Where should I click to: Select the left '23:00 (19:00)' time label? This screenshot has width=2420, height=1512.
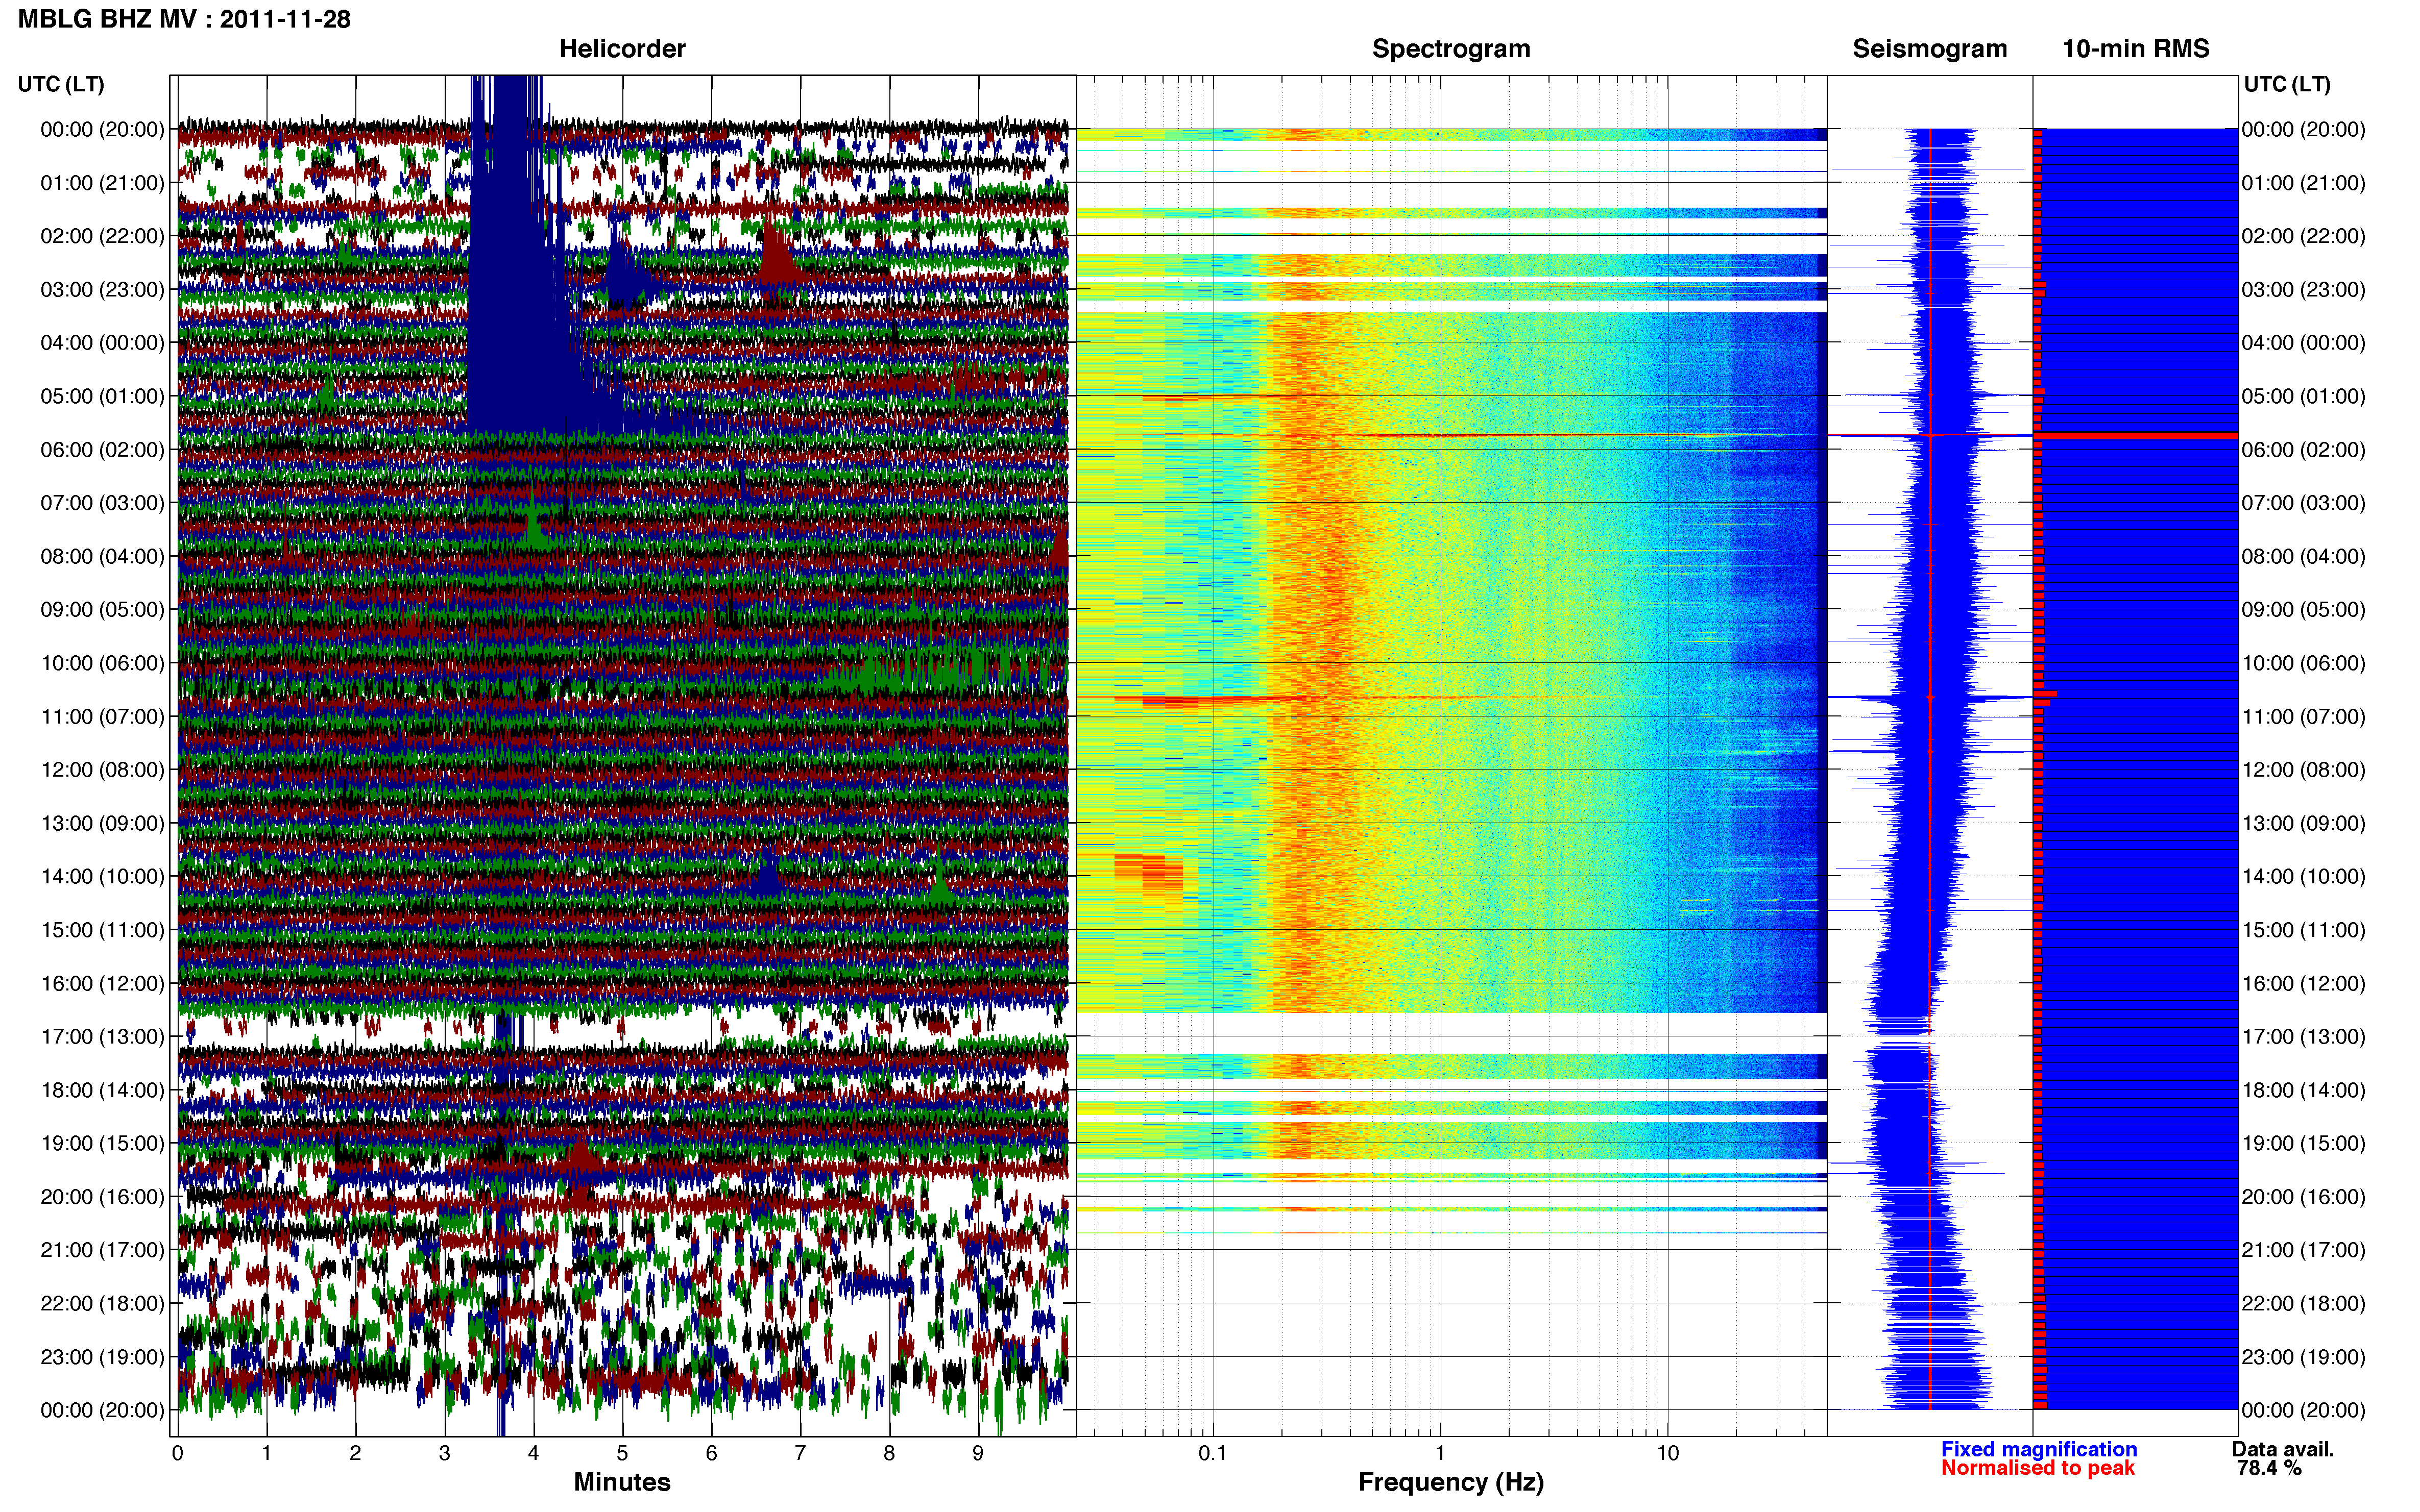102,1357
